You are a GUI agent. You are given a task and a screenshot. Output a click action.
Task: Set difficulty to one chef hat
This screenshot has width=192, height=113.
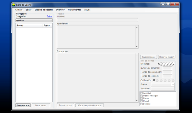click(x=161, y=64)
